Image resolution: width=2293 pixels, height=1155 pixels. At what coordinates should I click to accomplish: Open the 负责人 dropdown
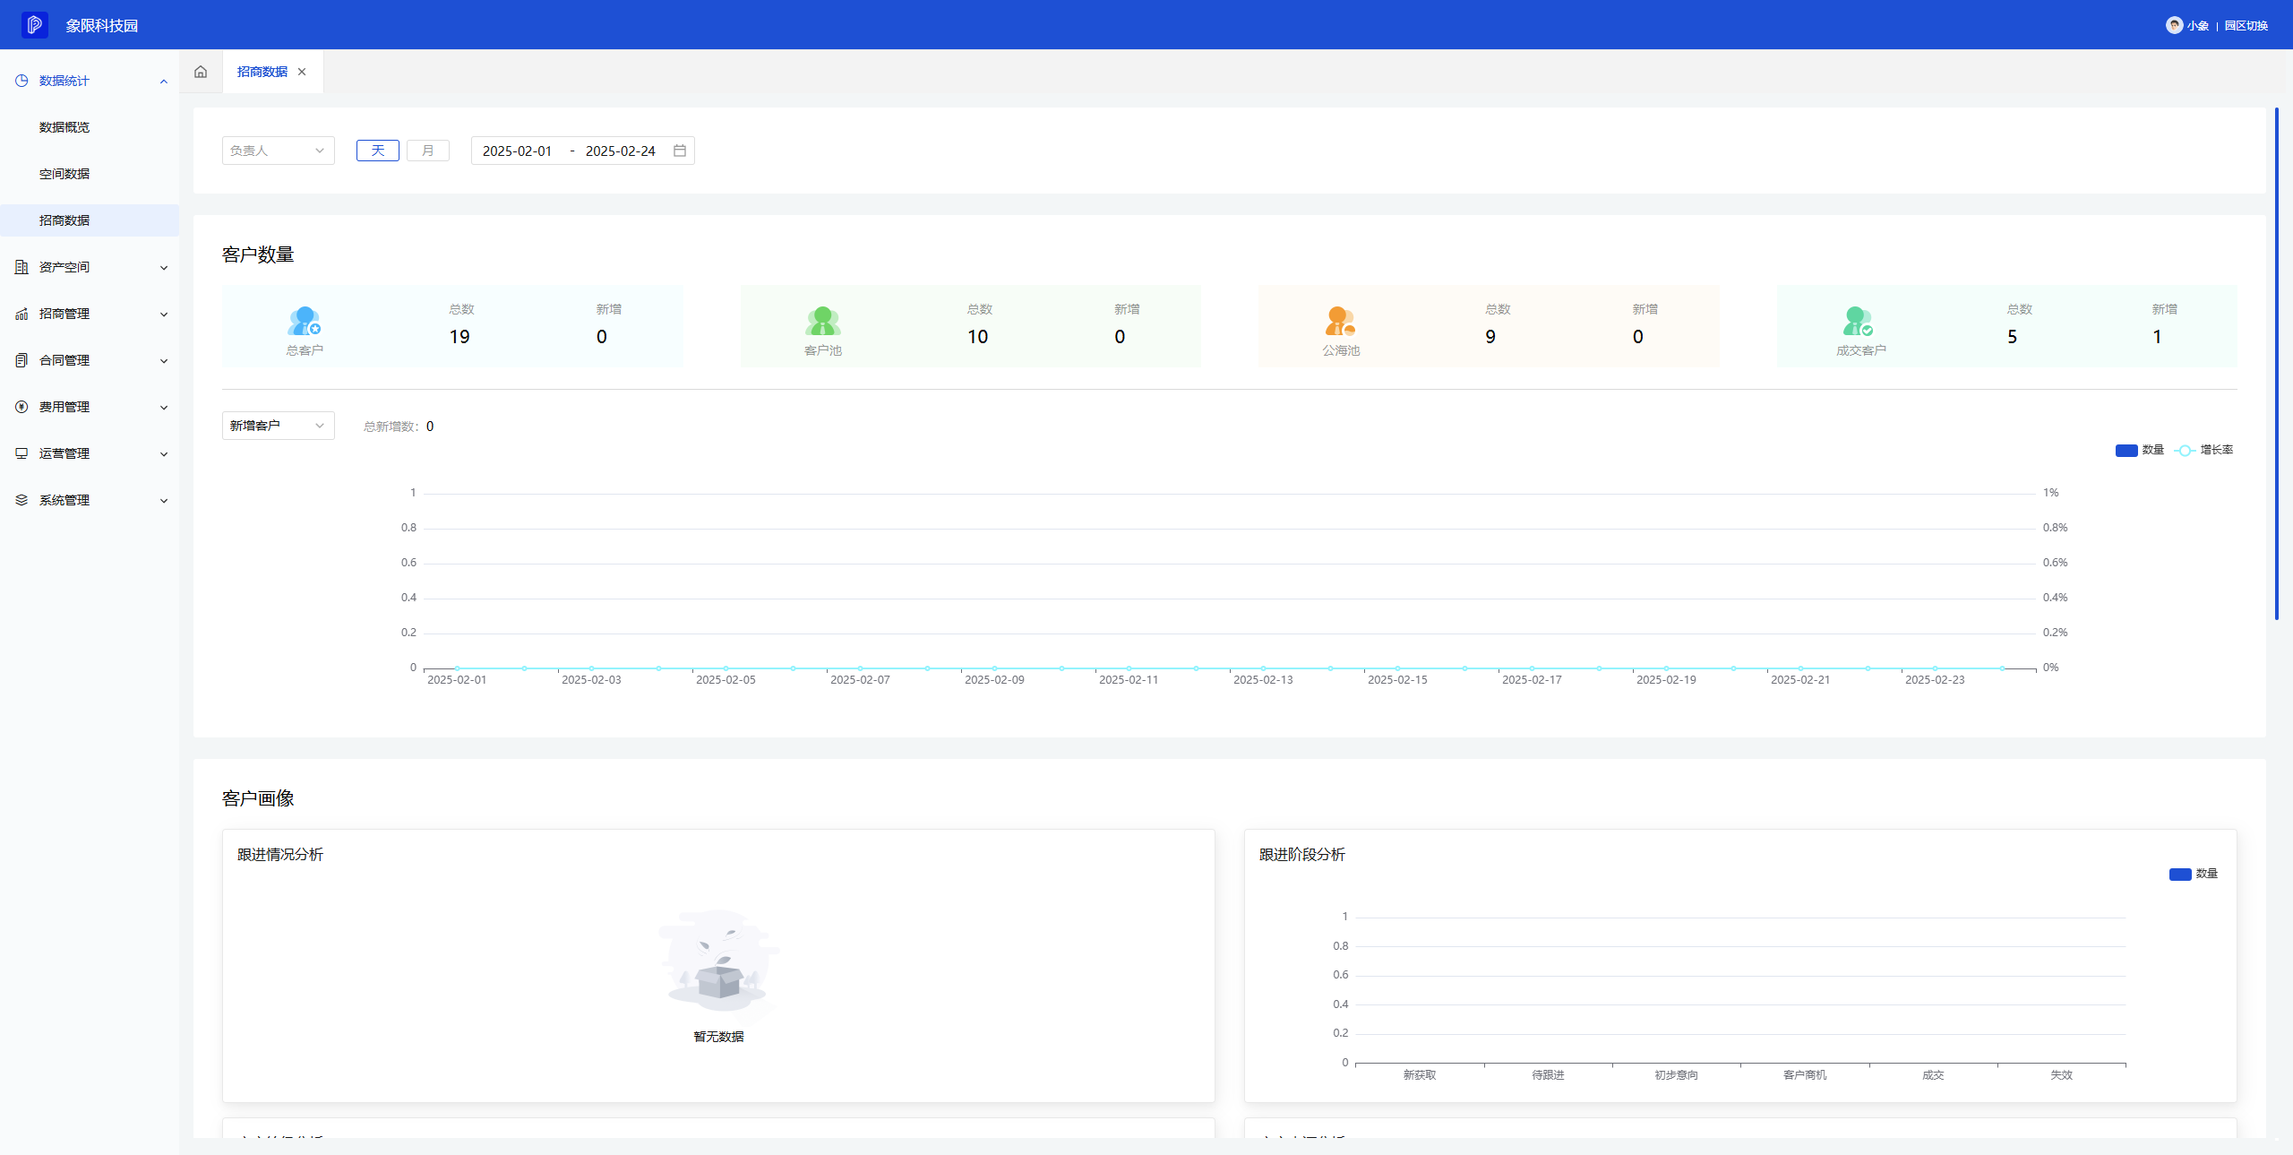278,151
